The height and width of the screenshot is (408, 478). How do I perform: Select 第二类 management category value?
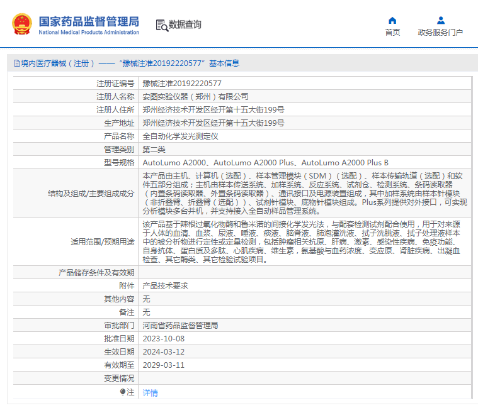click(x=154, y=150)
